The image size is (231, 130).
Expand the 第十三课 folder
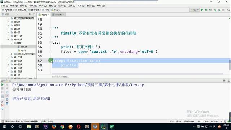8,57
